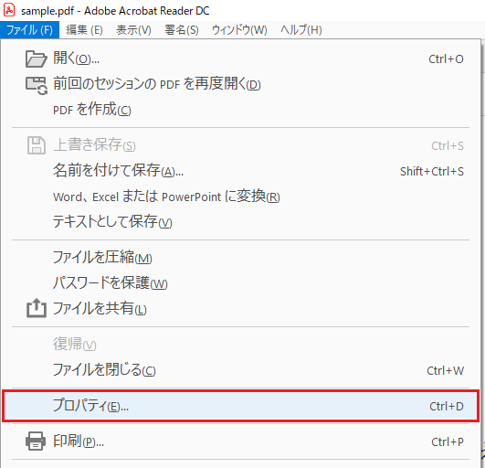Click the Ctrl+P shortcut text
Viewport: 485px width, 468px height.
tap(448, 441)
